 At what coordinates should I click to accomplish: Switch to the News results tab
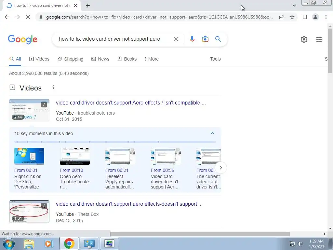click(100, 59)
